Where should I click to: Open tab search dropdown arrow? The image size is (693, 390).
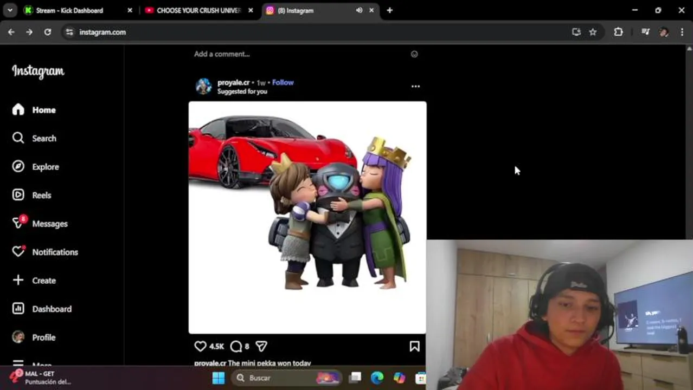10,10
